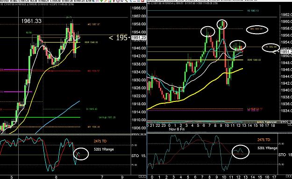292x179 pixels.
Task: Click the Nov 6 Fri date label on right chart
Action: pyautogui.click(x=177, y=129)
